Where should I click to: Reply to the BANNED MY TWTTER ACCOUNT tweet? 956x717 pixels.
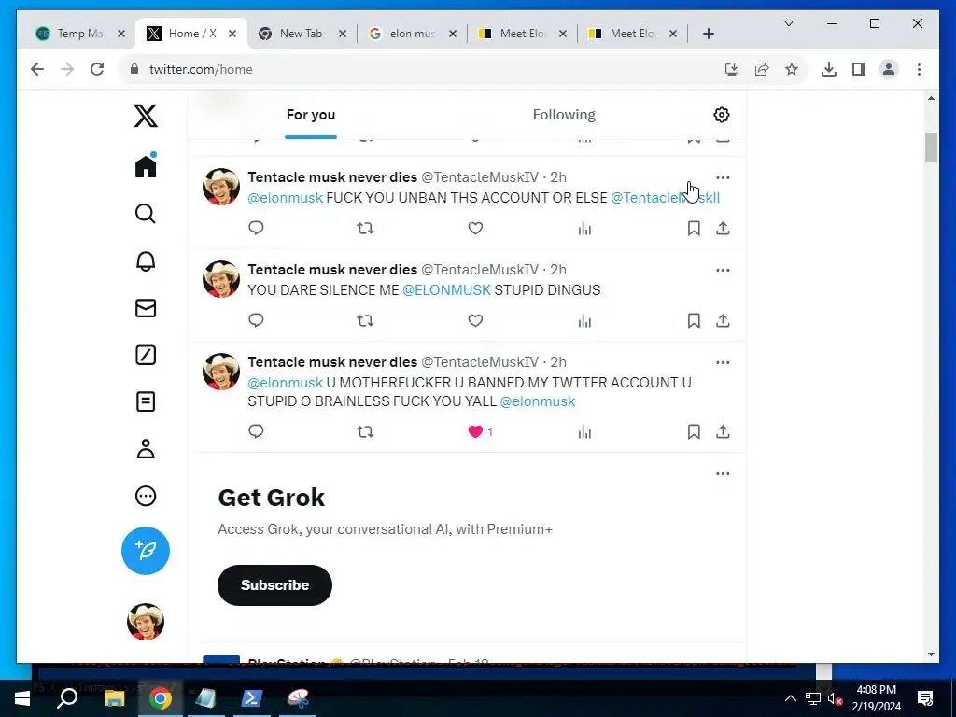click(256, 431)
